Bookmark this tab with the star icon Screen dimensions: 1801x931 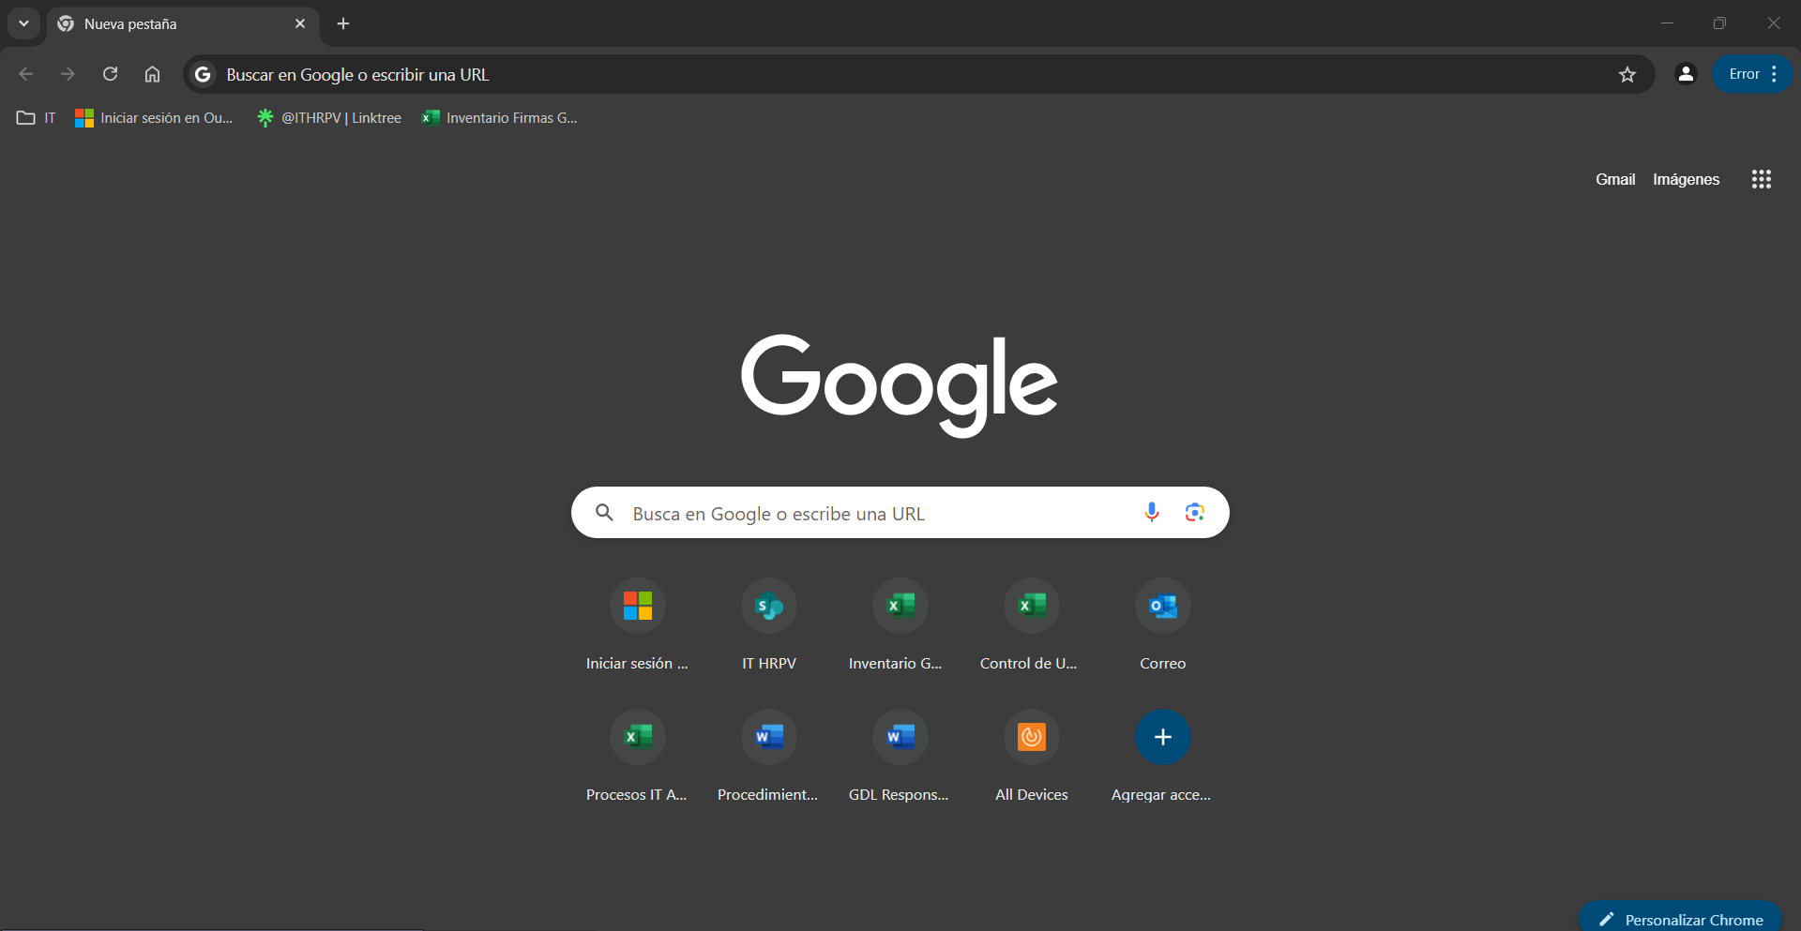tap(1627, 74)
